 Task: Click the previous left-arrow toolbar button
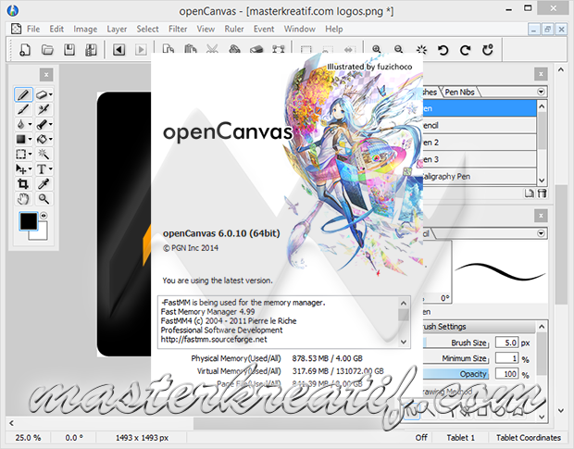(119, 49)
